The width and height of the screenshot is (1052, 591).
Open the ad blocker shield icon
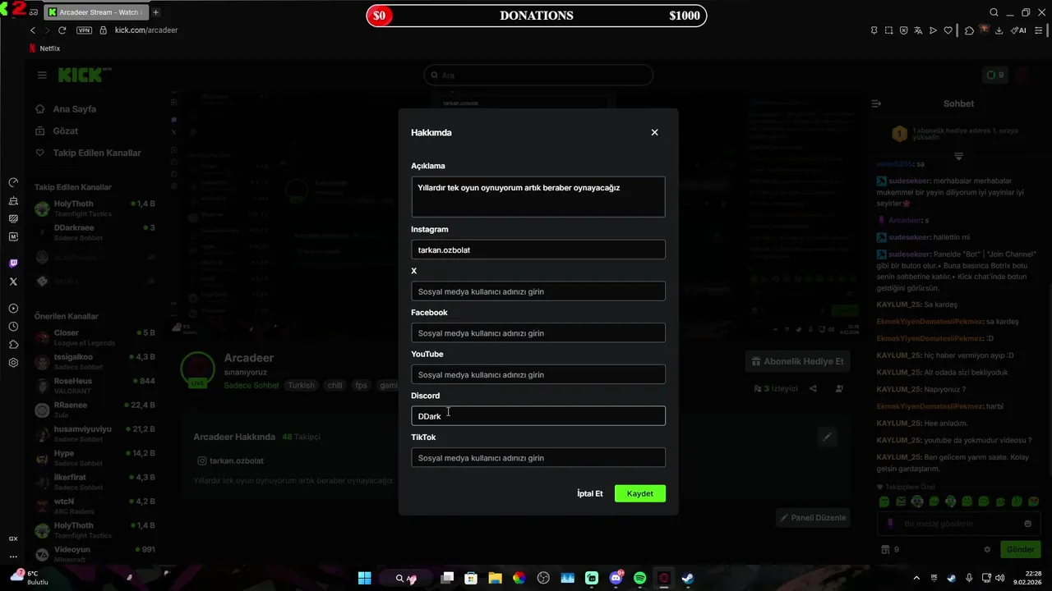click(904, 30)
